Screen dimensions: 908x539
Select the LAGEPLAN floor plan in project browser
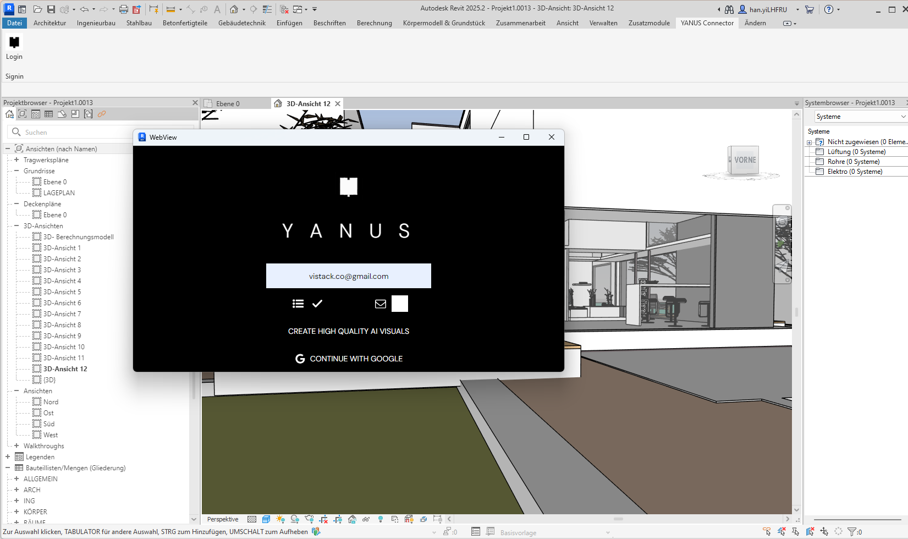pos(59,193)
